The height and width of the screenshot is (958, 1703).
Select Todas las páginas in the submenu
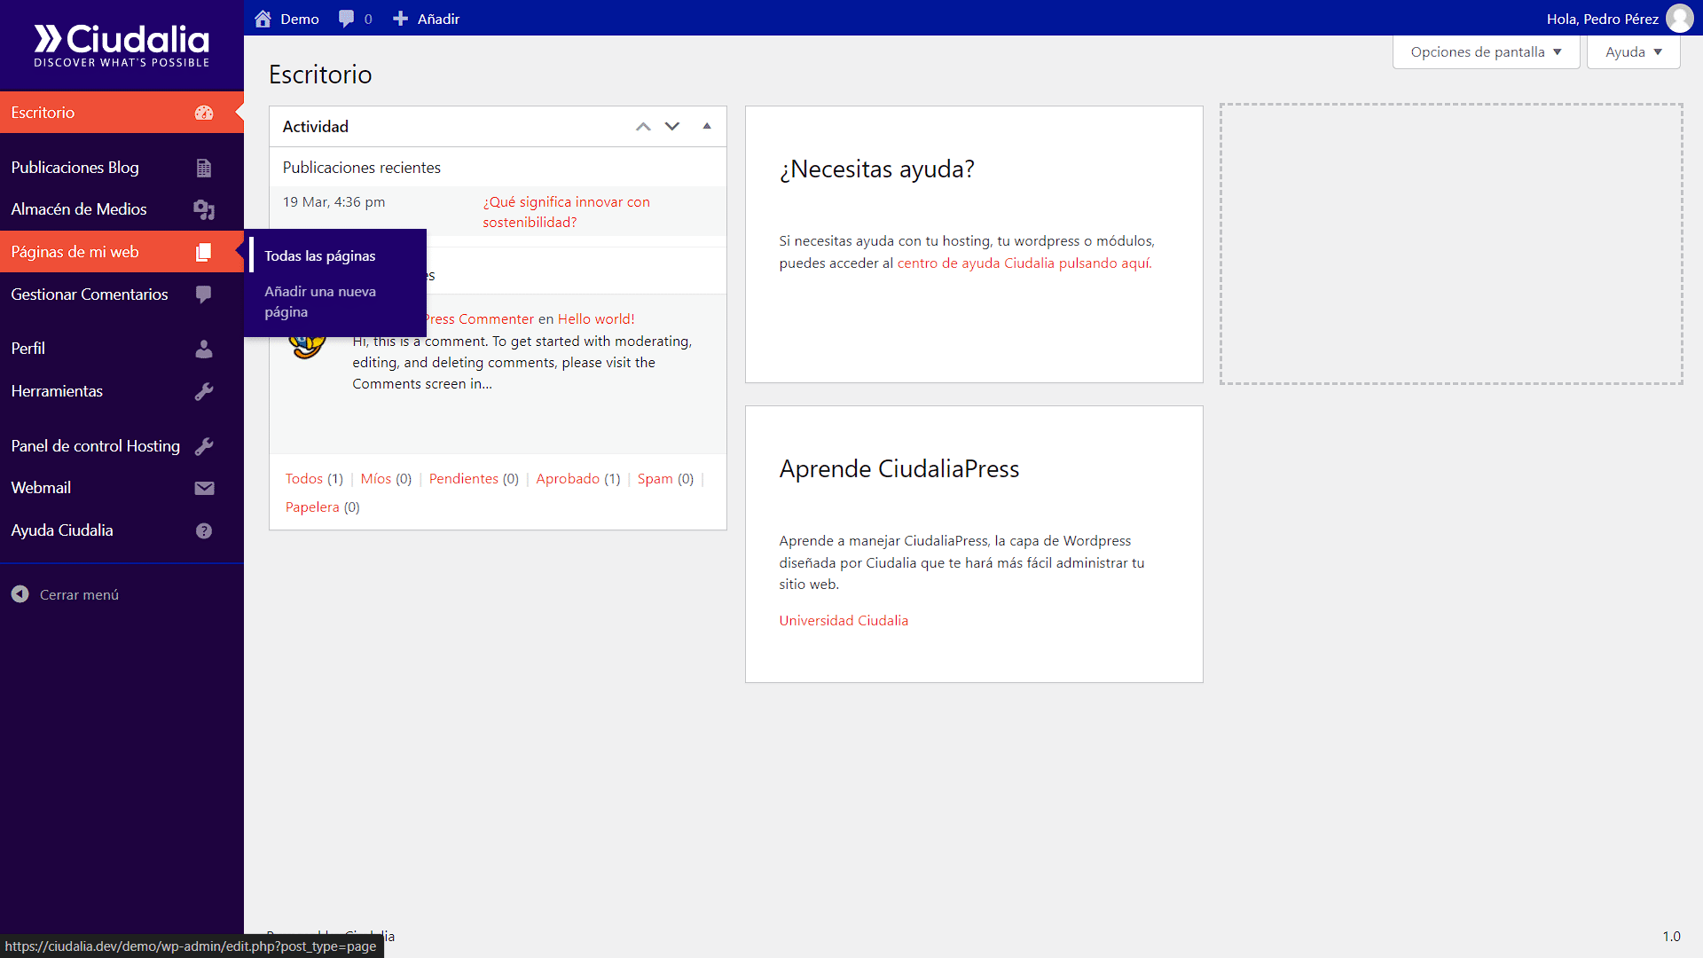[x=319, y=255]
